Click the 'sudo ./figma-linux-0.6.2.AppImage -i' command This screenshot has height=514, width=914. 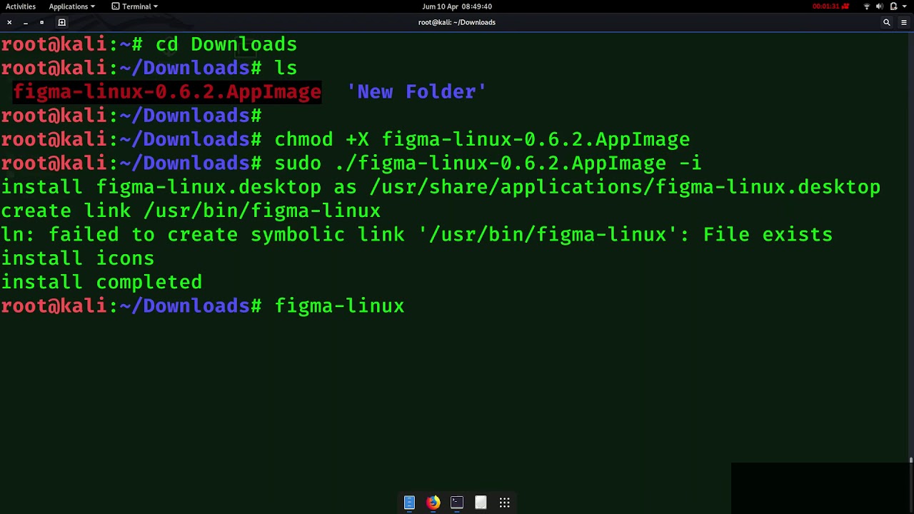[x=488, y=163]
